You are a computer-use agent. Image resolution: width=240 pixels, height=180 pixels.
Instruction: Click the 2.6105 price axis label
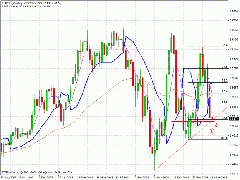(234, 59)
